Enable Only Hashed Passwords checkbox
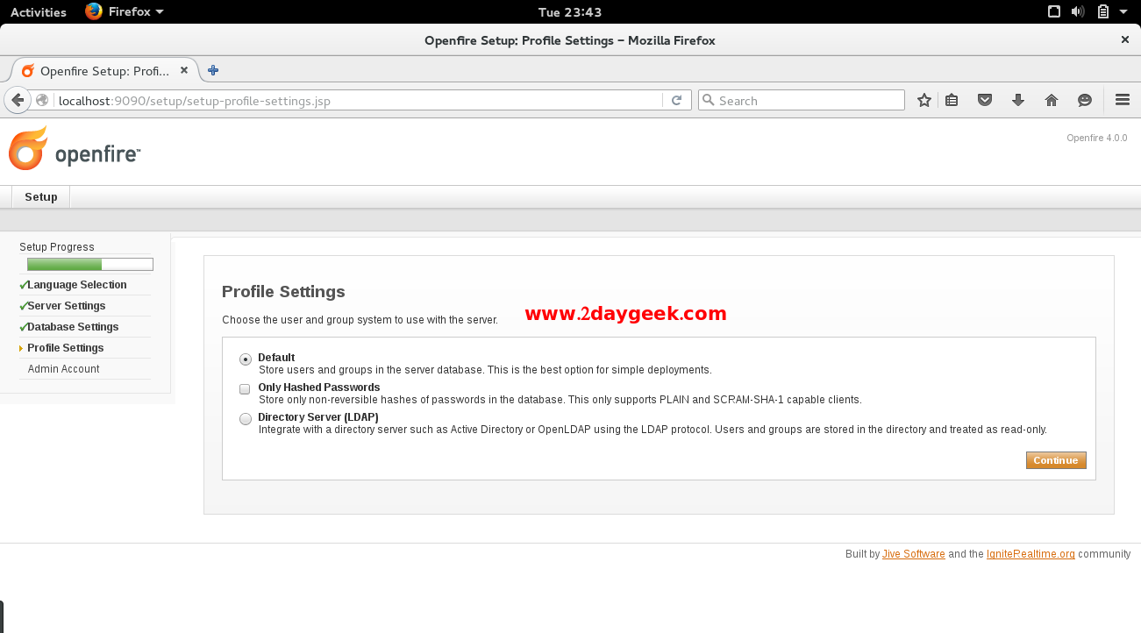 [x=246, y=388]
